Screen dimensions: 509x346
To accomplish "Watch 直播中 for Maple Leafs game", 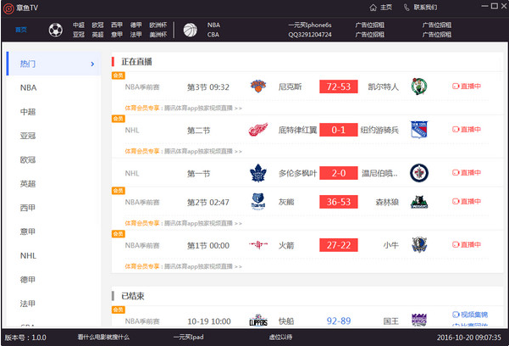I will (x=467, y=173).
